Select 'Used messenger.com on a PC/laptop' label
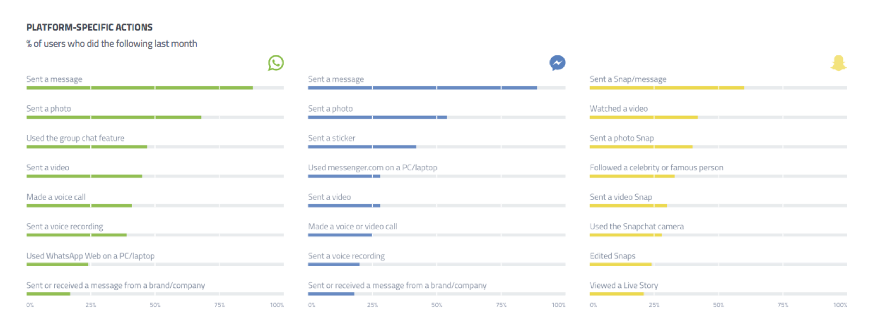Viewport: 876px width, 328px height. tap(372, 168)
